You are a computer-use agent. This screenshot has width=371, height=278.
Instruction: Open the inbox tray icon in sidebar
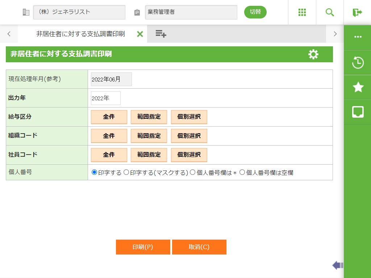[358, 112]
